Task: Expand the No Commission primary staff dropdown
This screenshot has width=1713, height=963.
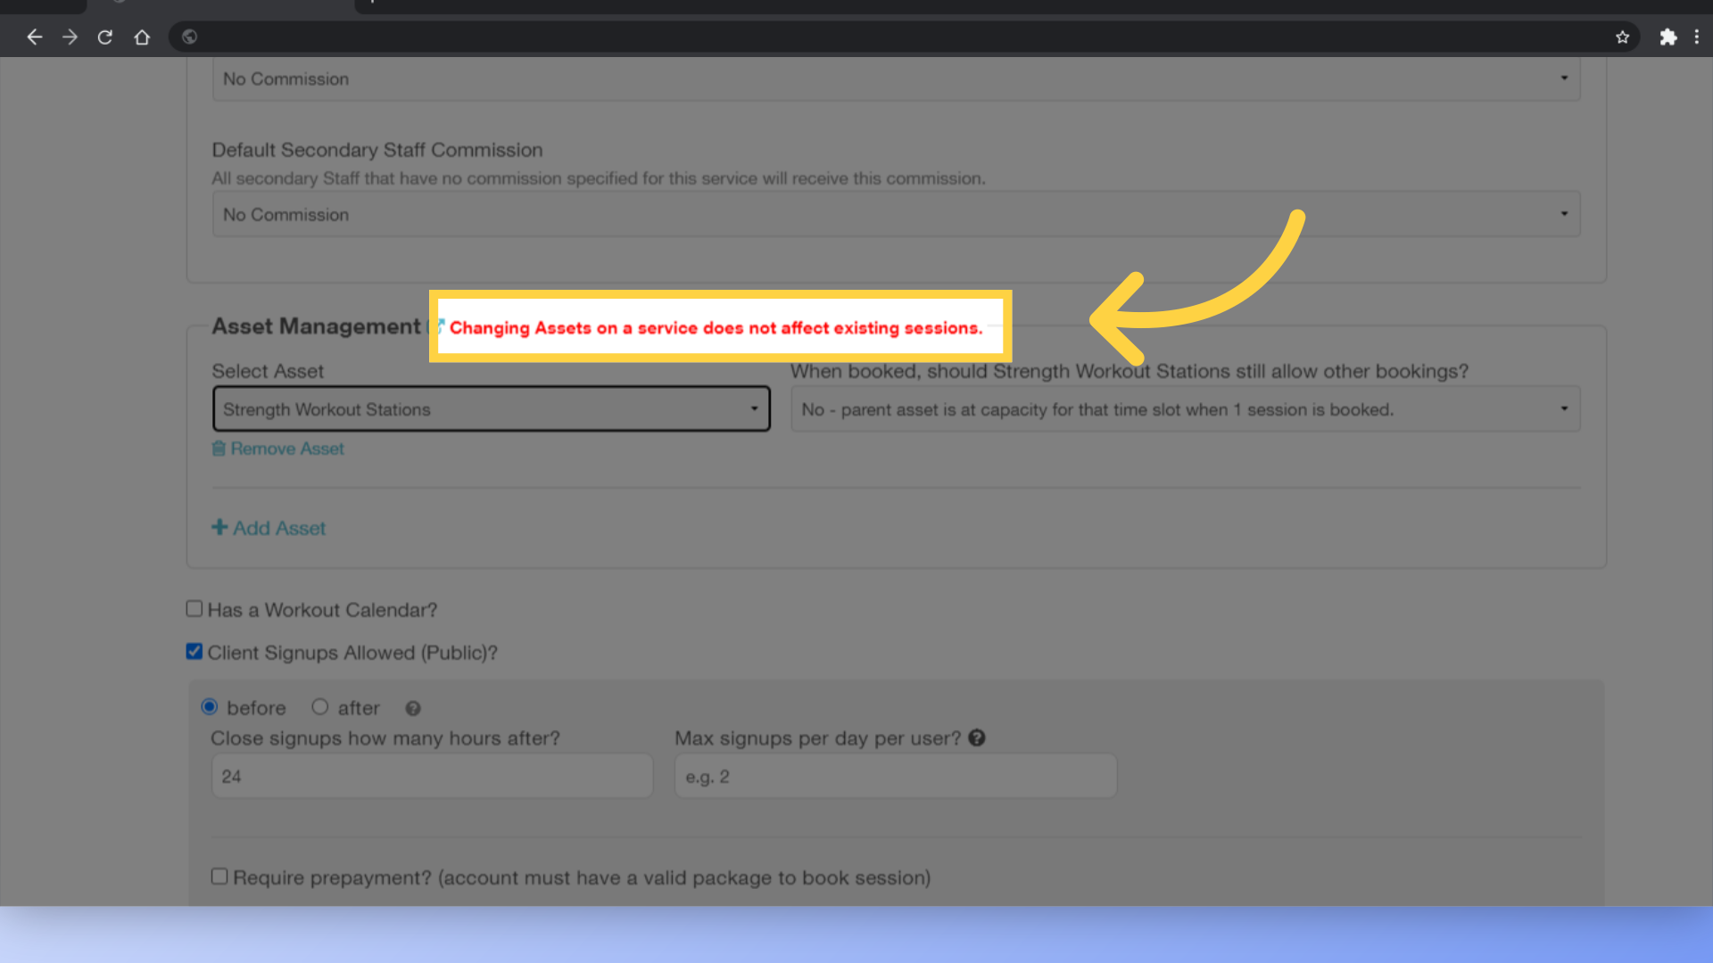Action: point(1566,78)
